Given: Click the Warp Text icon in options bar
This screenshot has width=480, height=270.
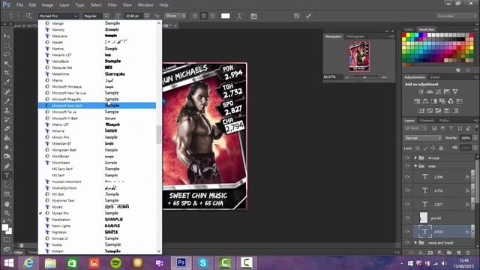Looking at the screenshot, I should pyautogui.click(x=239, y=16).
